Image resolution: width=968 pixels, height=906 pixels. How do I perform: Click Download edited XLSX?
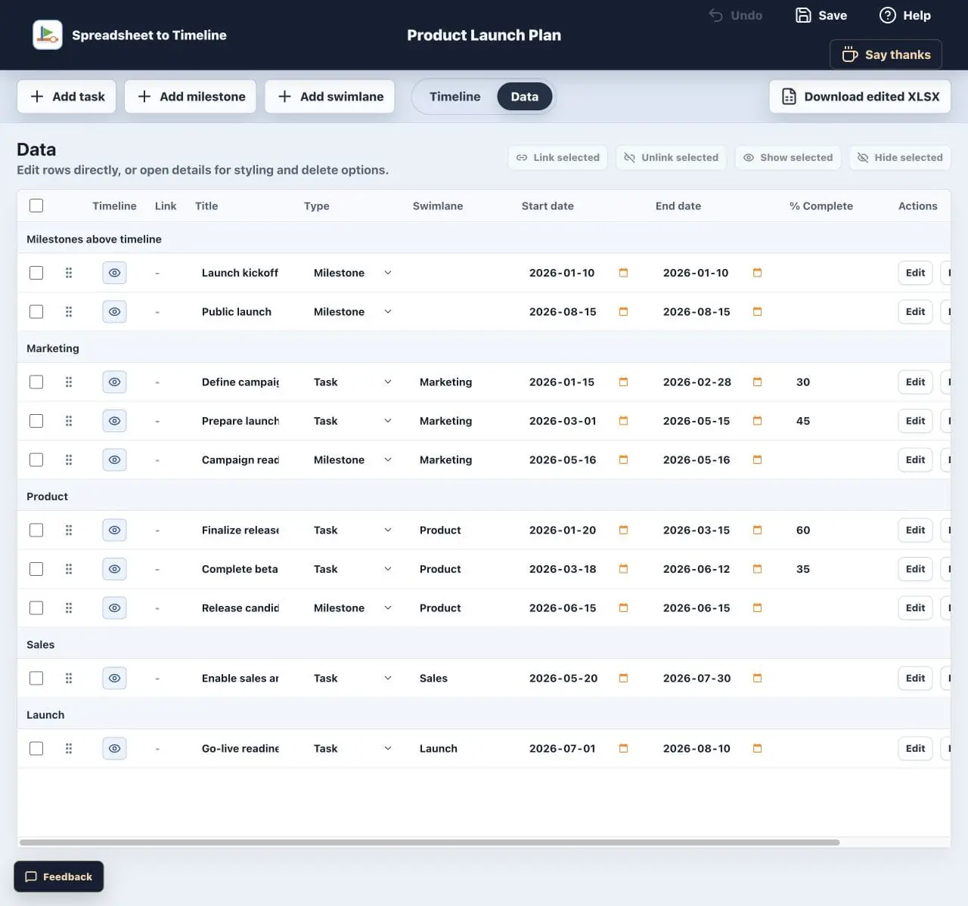(x=860, y=97)
